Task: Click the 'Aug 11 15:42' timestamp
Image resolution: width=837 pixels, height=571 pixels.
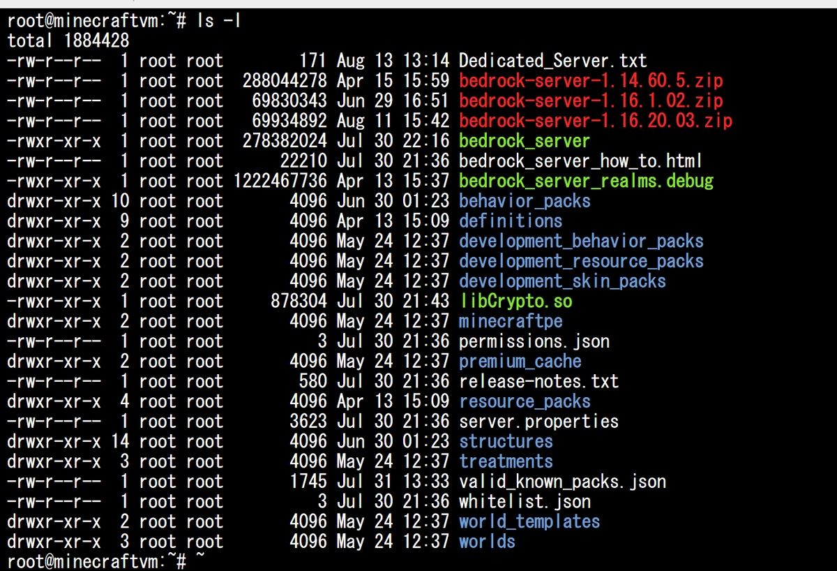Action: (393, 121)
